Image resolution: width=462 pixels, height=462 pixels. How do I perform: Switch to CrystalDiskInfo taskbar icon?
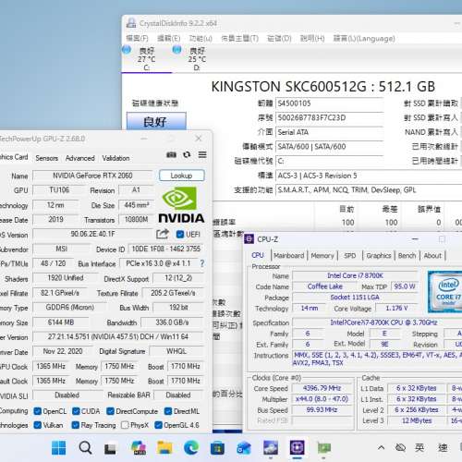[x=271, y=448]
